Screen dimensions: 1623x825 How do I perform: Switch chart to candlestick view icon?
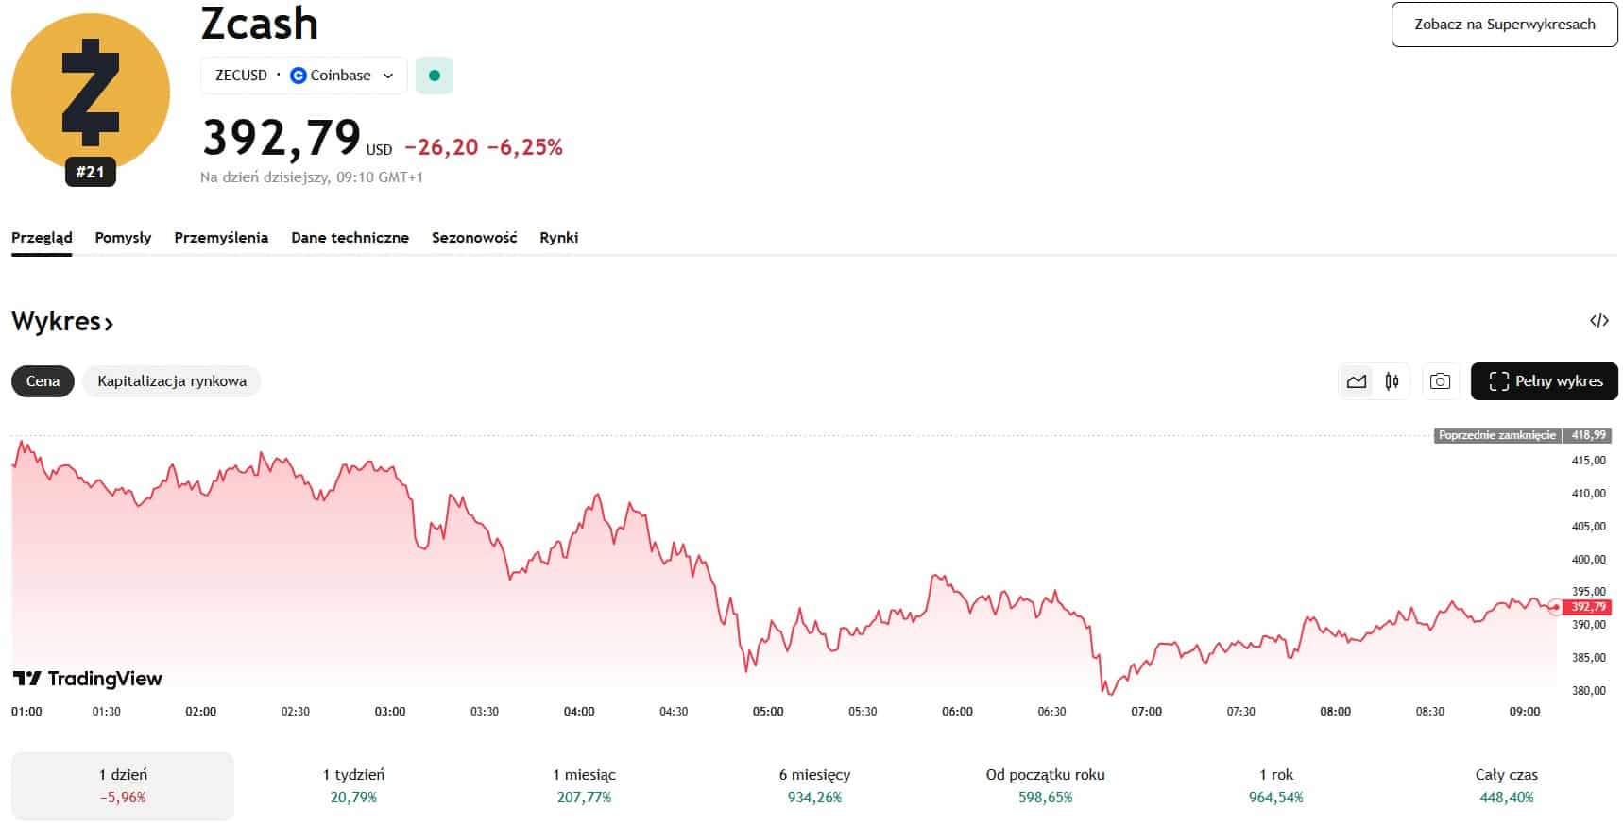[1392, 381]
